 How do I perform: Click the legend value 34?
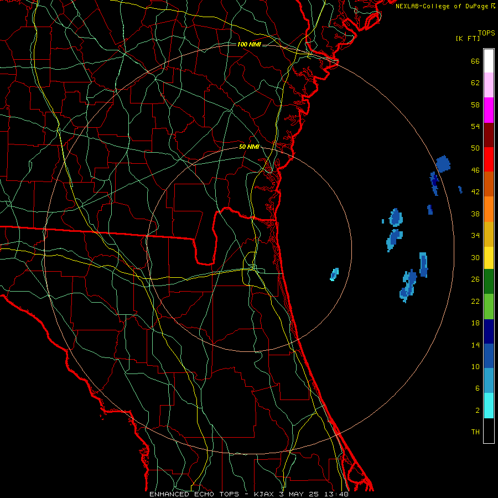(x=475, y=236)
